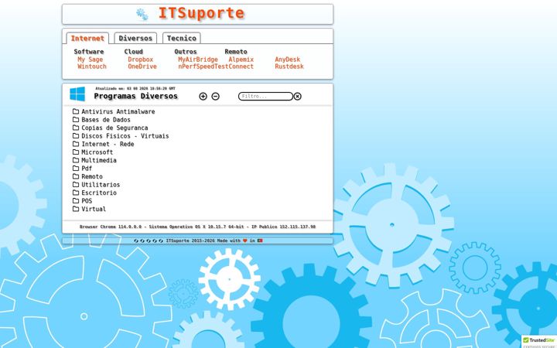Expand all folders with the plus icon
Viewport: 557px width, 348px height.
point(203,96)
